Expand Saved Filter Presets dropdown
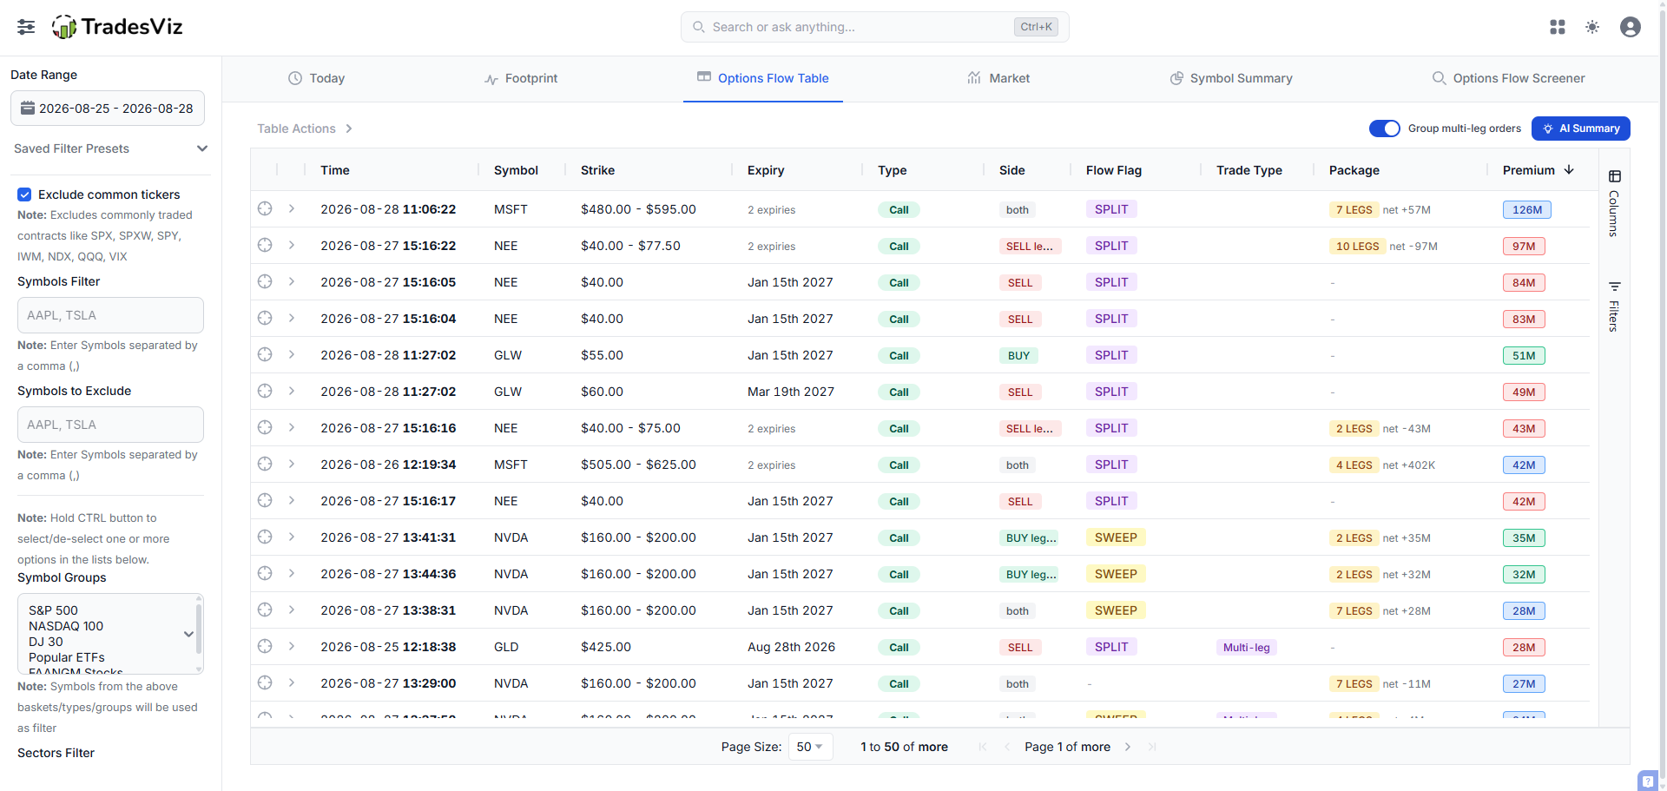The width and height of the screenshot is (1667, 791). click(x=110, y=148)
